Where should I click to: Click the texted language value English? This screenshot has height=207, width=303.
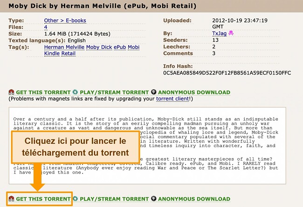(76, 40)
